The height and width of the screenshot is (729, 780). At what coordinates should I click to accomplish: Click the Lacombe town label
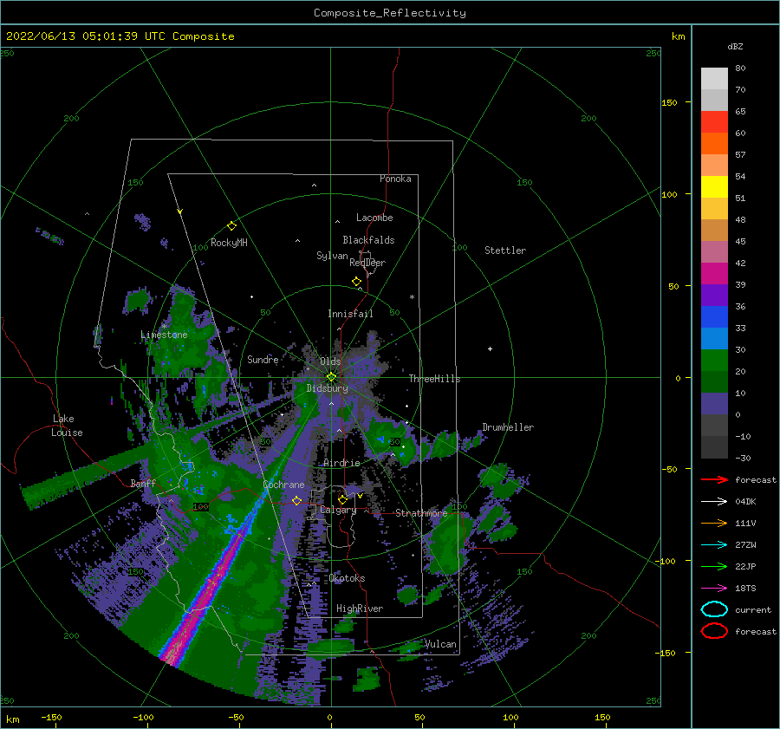pos(374,218)
